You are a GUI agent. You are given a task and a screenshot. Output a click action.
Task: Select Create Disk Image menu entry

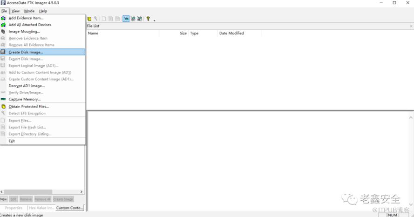43,52
